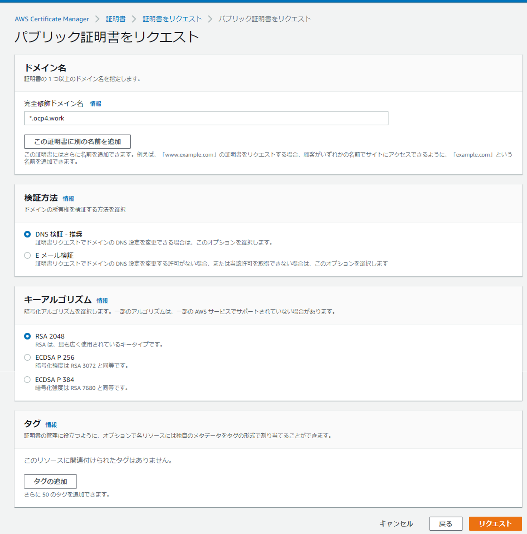Screen dimensions: 527x534
Task: Choose ECDSA P 256 key algorithm
Action: coord(27,357)
